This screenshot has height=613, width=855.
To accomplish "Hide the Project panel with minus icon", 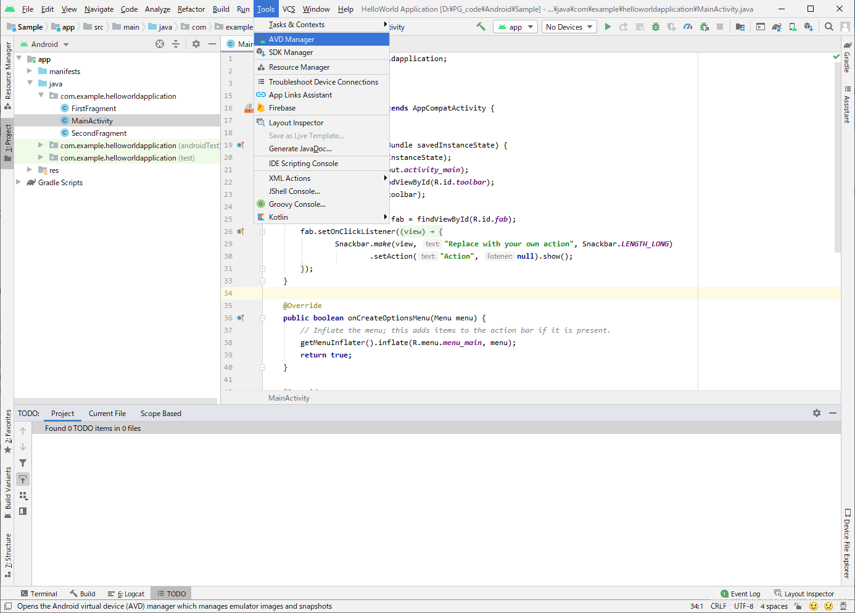I will (212, 44).
